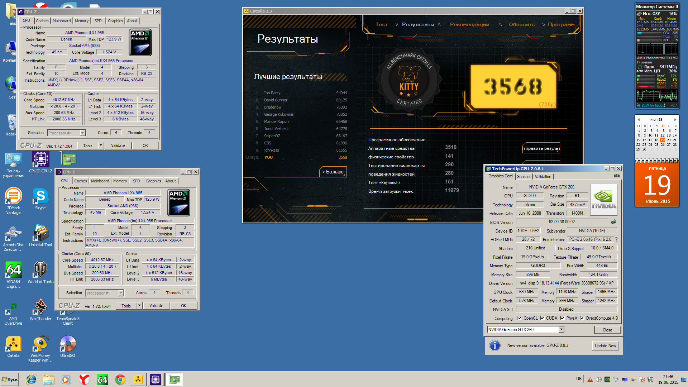Click About tab in lower CPU-Z
688x387 pixels.
pyautogui.click(x=171, y=181)
